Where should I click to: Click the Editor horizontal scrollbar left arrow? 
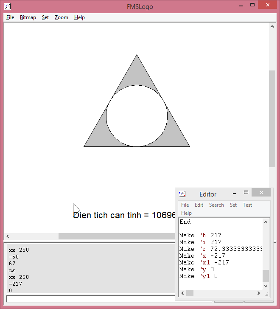182,293
